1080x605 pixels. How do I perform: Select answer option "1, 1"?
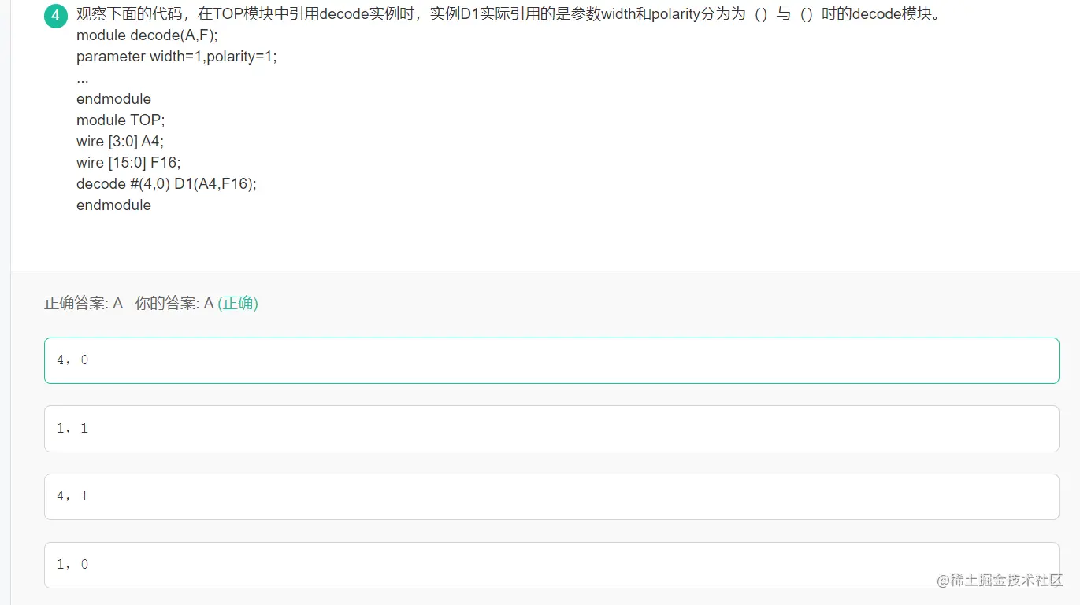[x=551, y=429]
